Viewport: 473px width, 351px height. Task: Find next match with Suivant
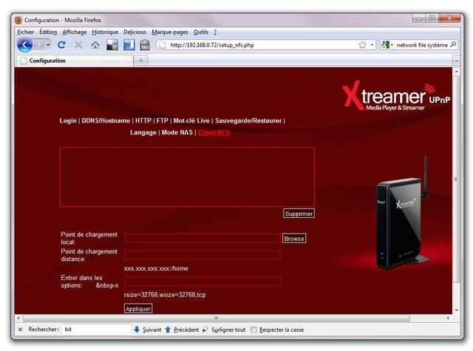tap(148, 330)
